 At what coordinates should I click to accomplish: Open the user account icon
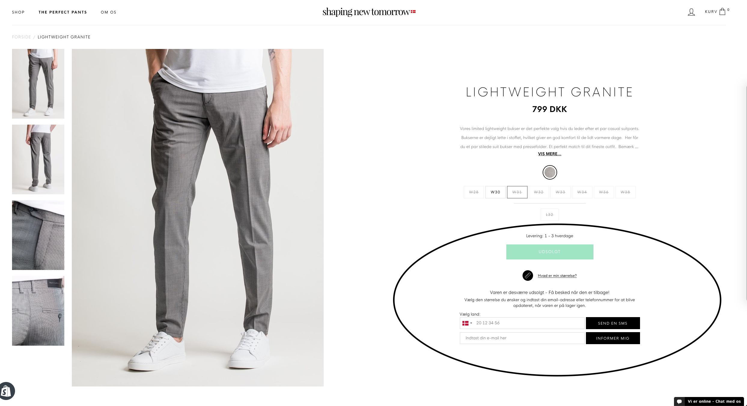point(691,12)
